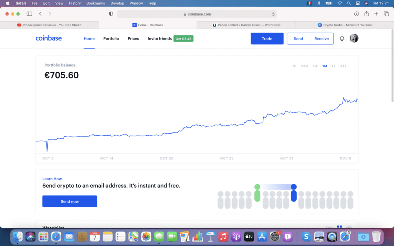394x246 pixels.
Task: Click the Wi-Fi status icon
Action: [340, 3]
